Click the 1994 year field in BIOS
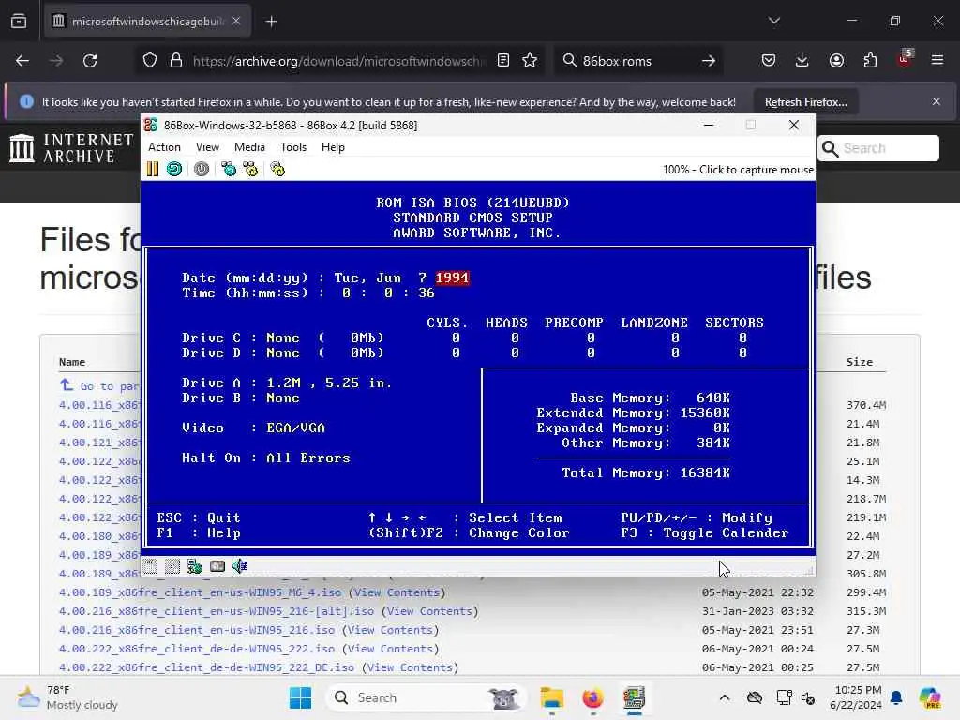 (452, 277)
